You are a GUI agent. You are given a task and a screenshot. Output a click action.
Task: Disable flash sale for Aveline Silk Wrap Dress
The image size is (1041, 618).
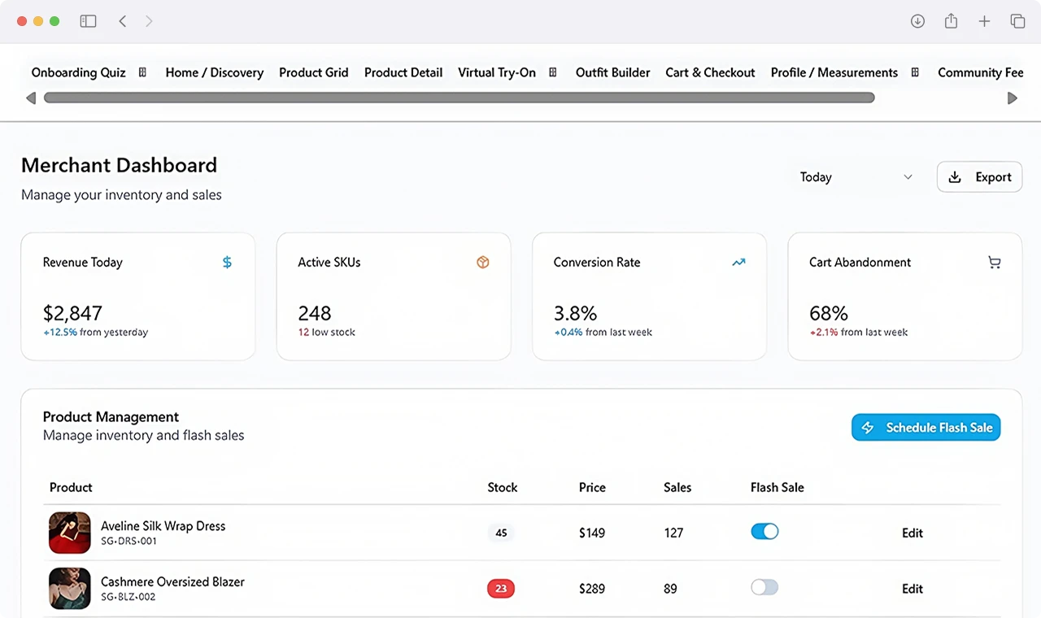click(764, 532)
